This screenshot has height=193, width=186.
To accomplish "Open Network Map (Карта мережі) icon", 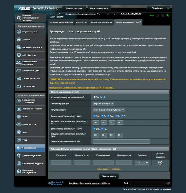I will [x=19, y=32].
